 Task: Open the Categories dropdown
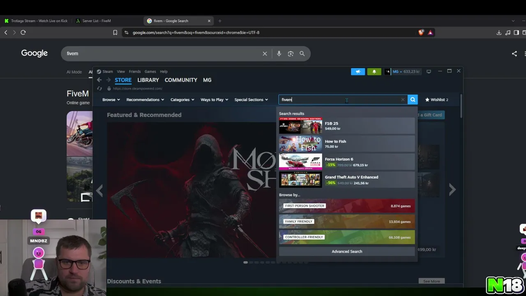click(182, 99)
